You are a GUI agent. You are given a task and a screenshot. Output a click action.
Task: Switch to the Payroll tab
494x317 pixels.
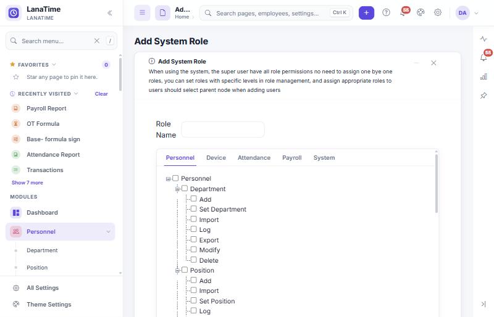tap(291, 158)
